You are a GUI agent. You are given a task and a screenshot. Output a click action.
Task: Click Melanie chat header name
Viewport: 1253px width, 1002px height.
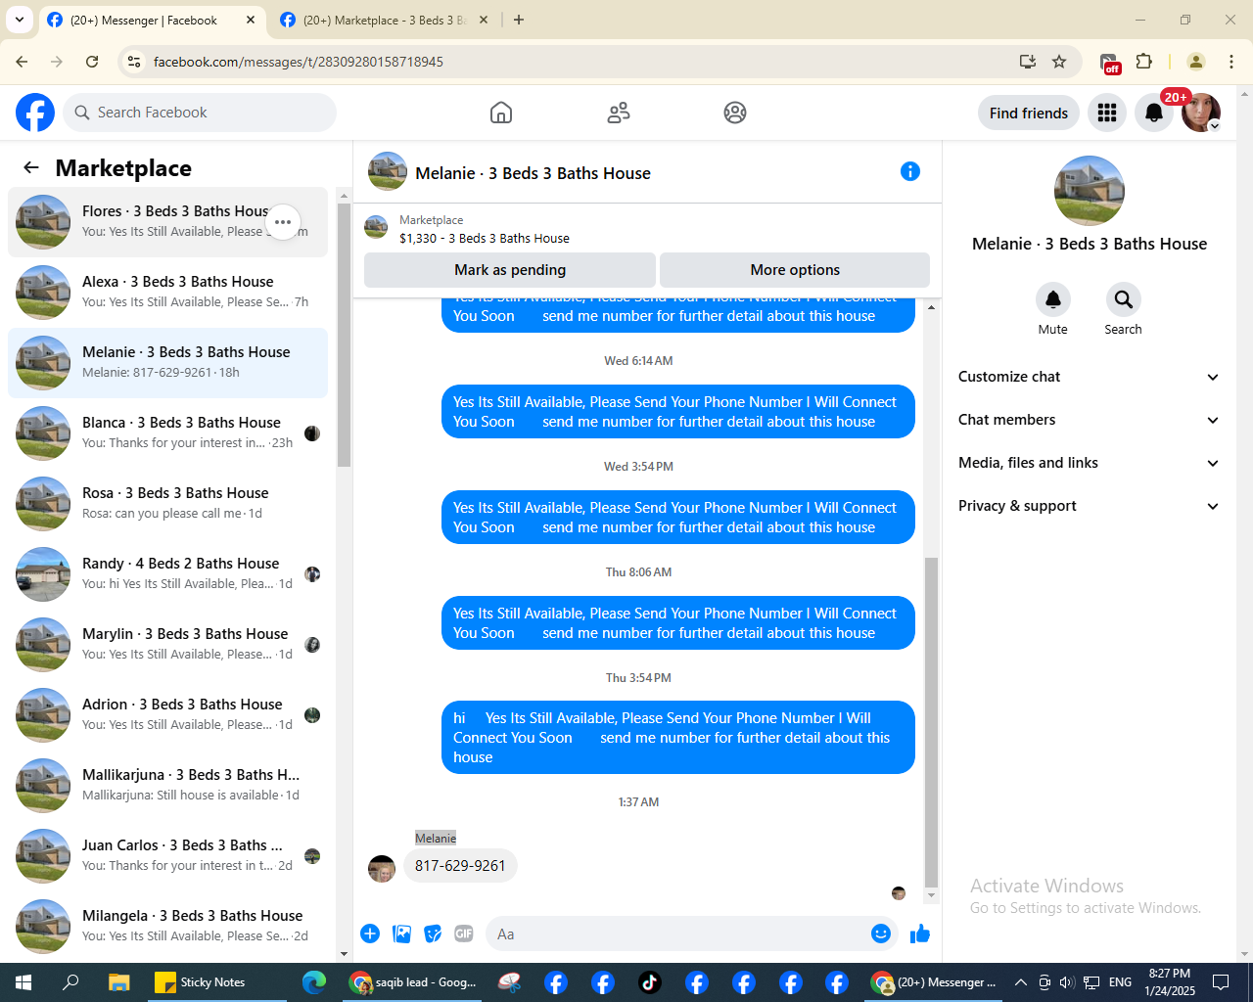click(x=533, y=173)
